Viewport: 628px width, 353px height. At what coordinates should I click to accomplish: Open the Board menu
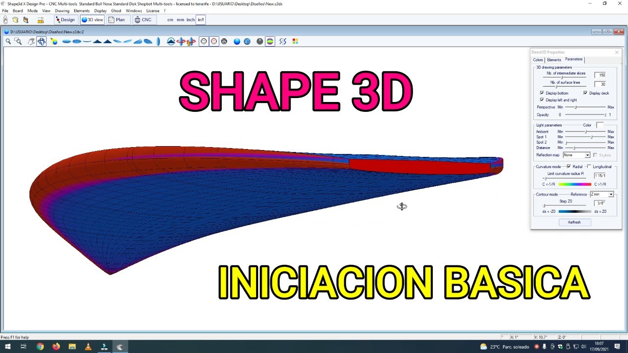[x=18, y=11]
